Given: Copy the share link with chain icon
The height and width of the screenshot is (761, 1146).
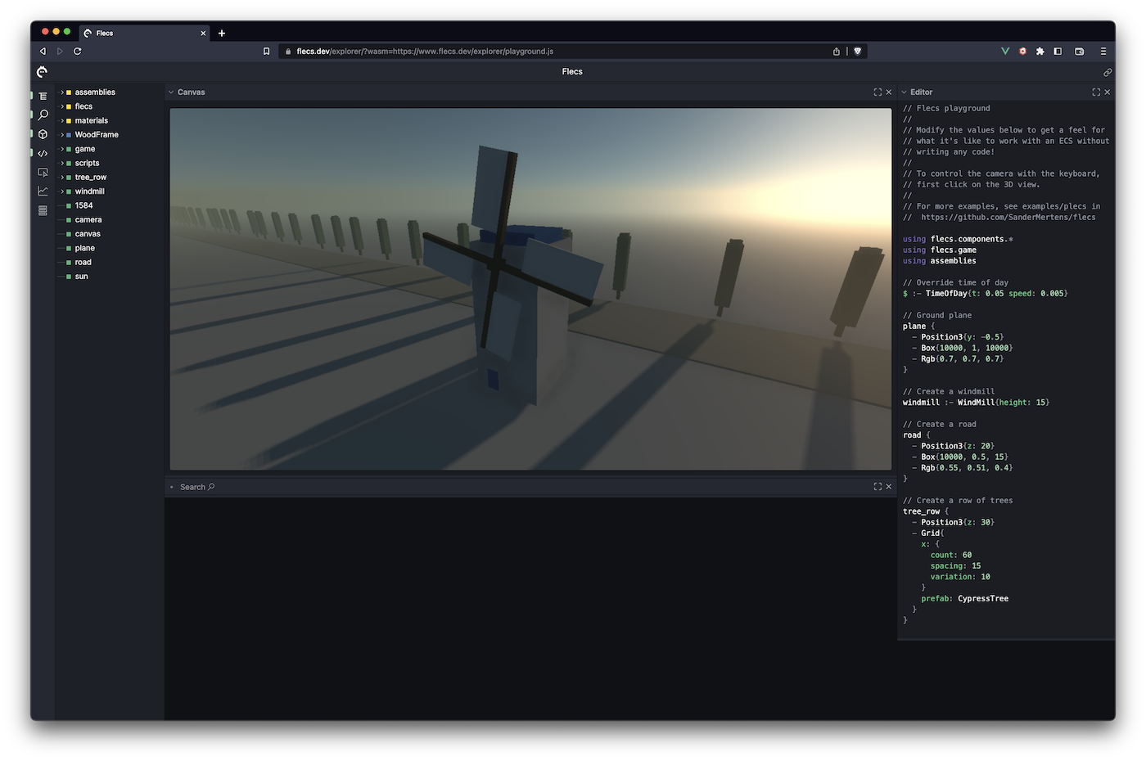Looking at the screenshot, I should [1108, 73].
